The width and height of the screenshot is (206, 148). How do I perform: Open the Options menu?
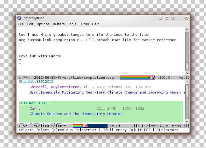click(43, 24)
